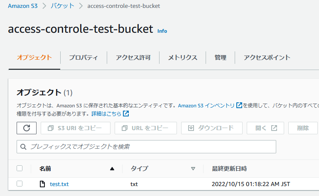The height and width of the screenshot is (196, 319).
Task: Click the 開く open external button
Action: pos(265,128)
